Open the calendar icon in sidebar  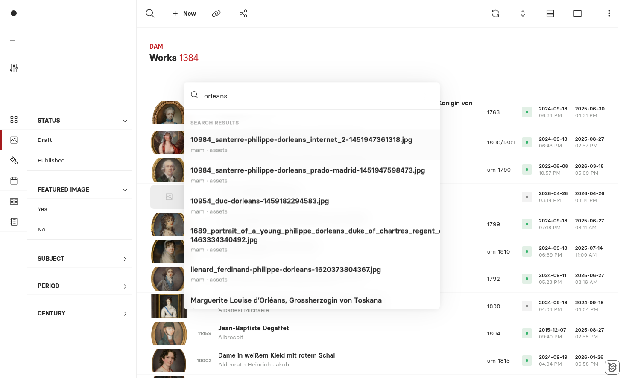coord(14,181)
